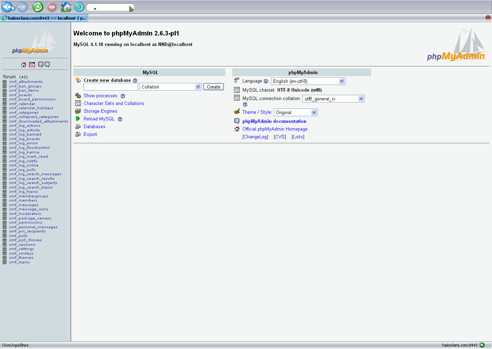Open the smf_log_errors table

pos(24,143)
